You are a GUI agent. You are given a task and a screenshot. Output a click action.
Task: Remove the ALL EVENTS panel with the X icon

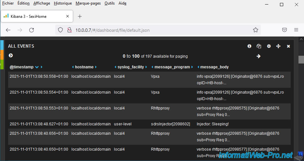pyautogui.click(x=288, y=46)
